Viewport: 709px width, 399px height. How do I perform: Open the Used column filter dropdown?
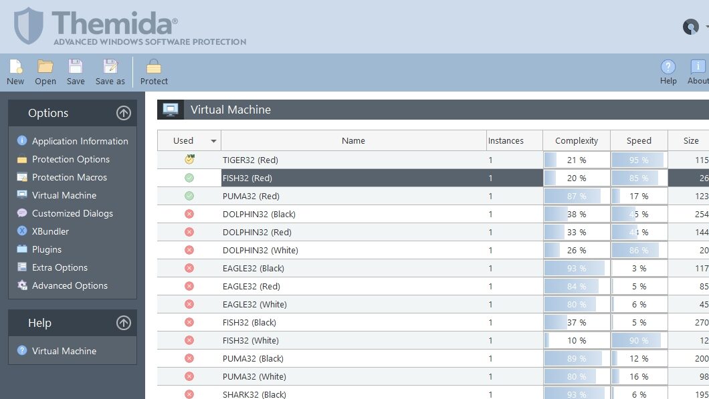point(213,140)
